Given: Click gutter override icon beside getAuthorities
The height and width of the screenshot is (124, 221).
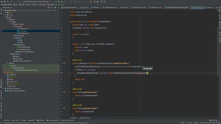Looking at the screenshot, I should coord(64,63).
